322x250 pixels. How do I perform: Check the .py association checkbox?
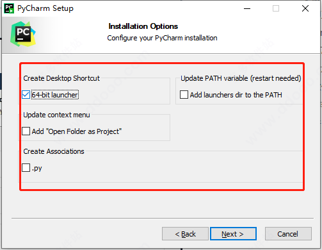point(26,168)
